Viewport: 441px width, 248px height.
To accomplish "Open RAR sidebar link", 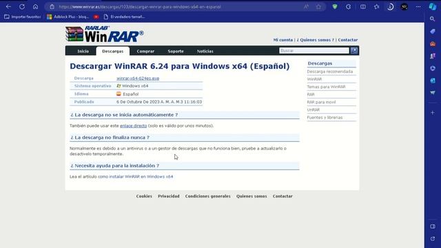I will tap(311, 94).
